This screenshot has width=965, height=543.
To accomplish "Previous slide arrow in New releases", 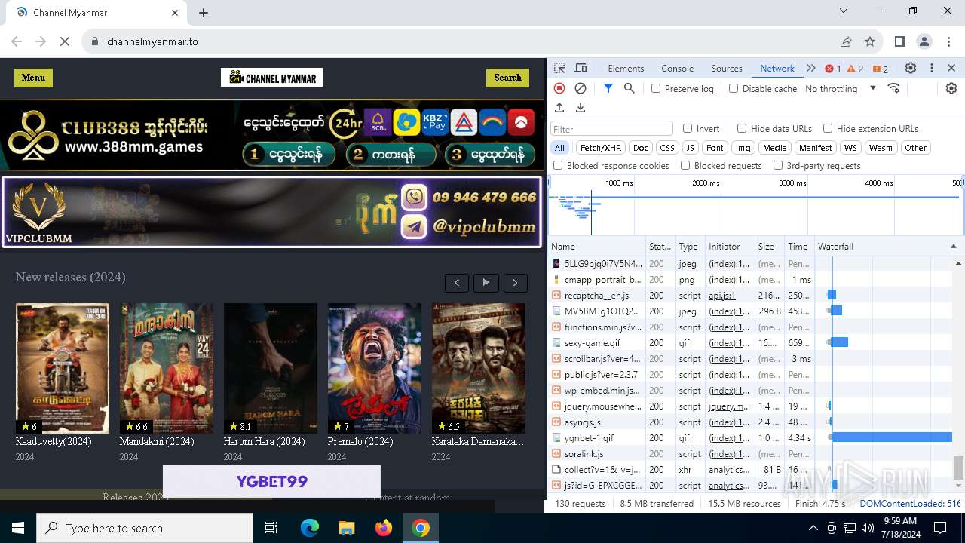I will (457, 283).
